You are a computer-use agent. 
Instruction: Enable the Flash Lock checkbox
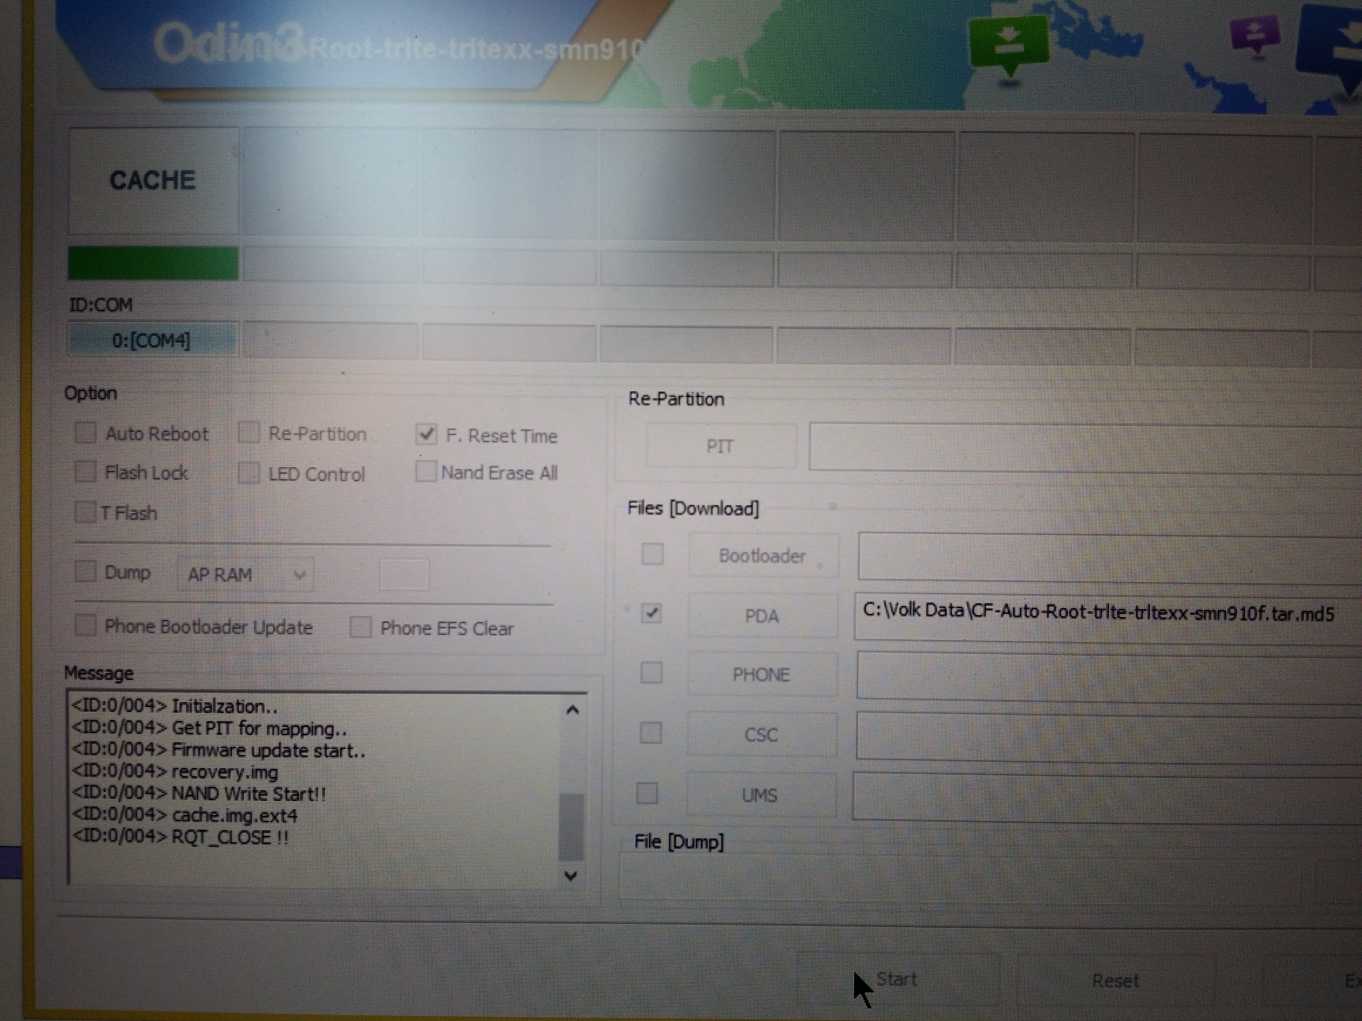85,472
